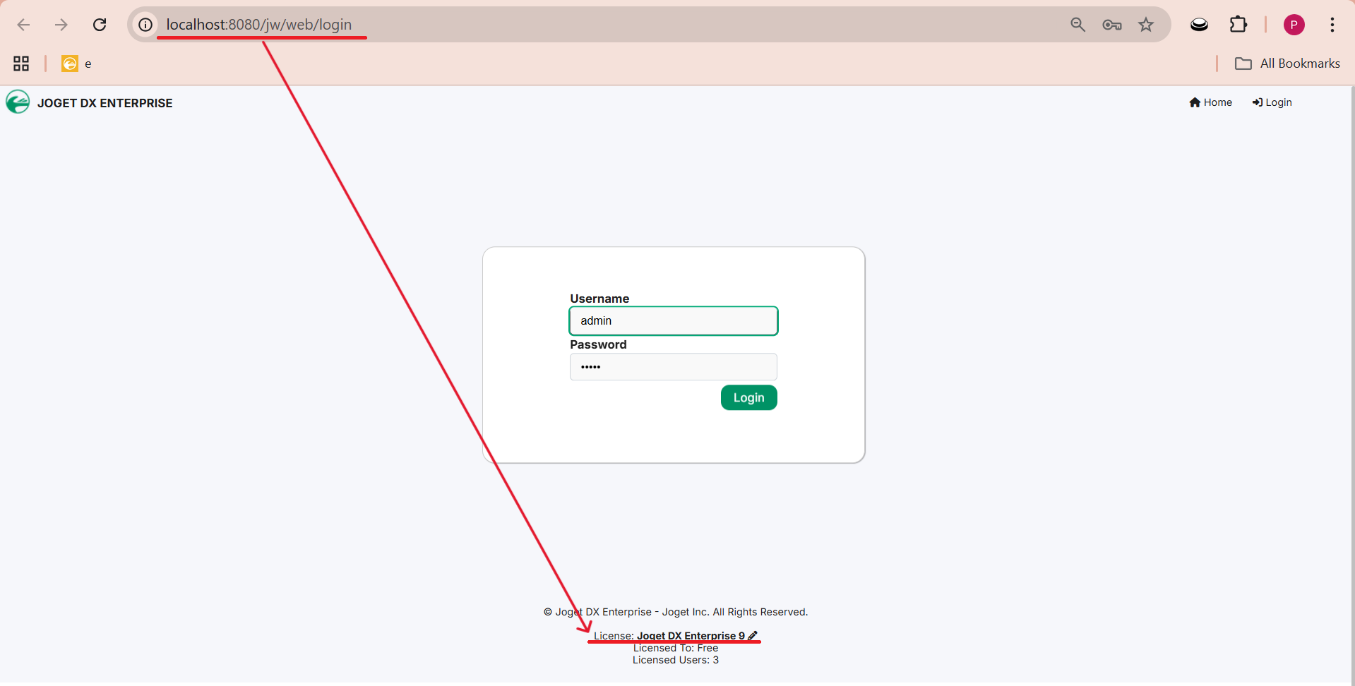This screenshot has height=686, width=1355.
Task: Open the 'e' bookmark shortcut
Action: tap(77, 64)
